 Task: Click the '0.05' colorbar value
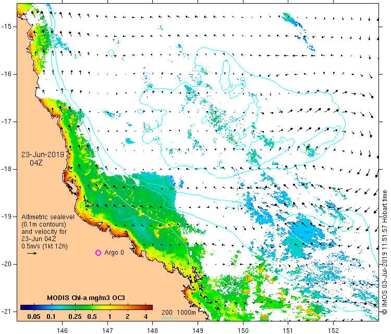tap(34, 317)
